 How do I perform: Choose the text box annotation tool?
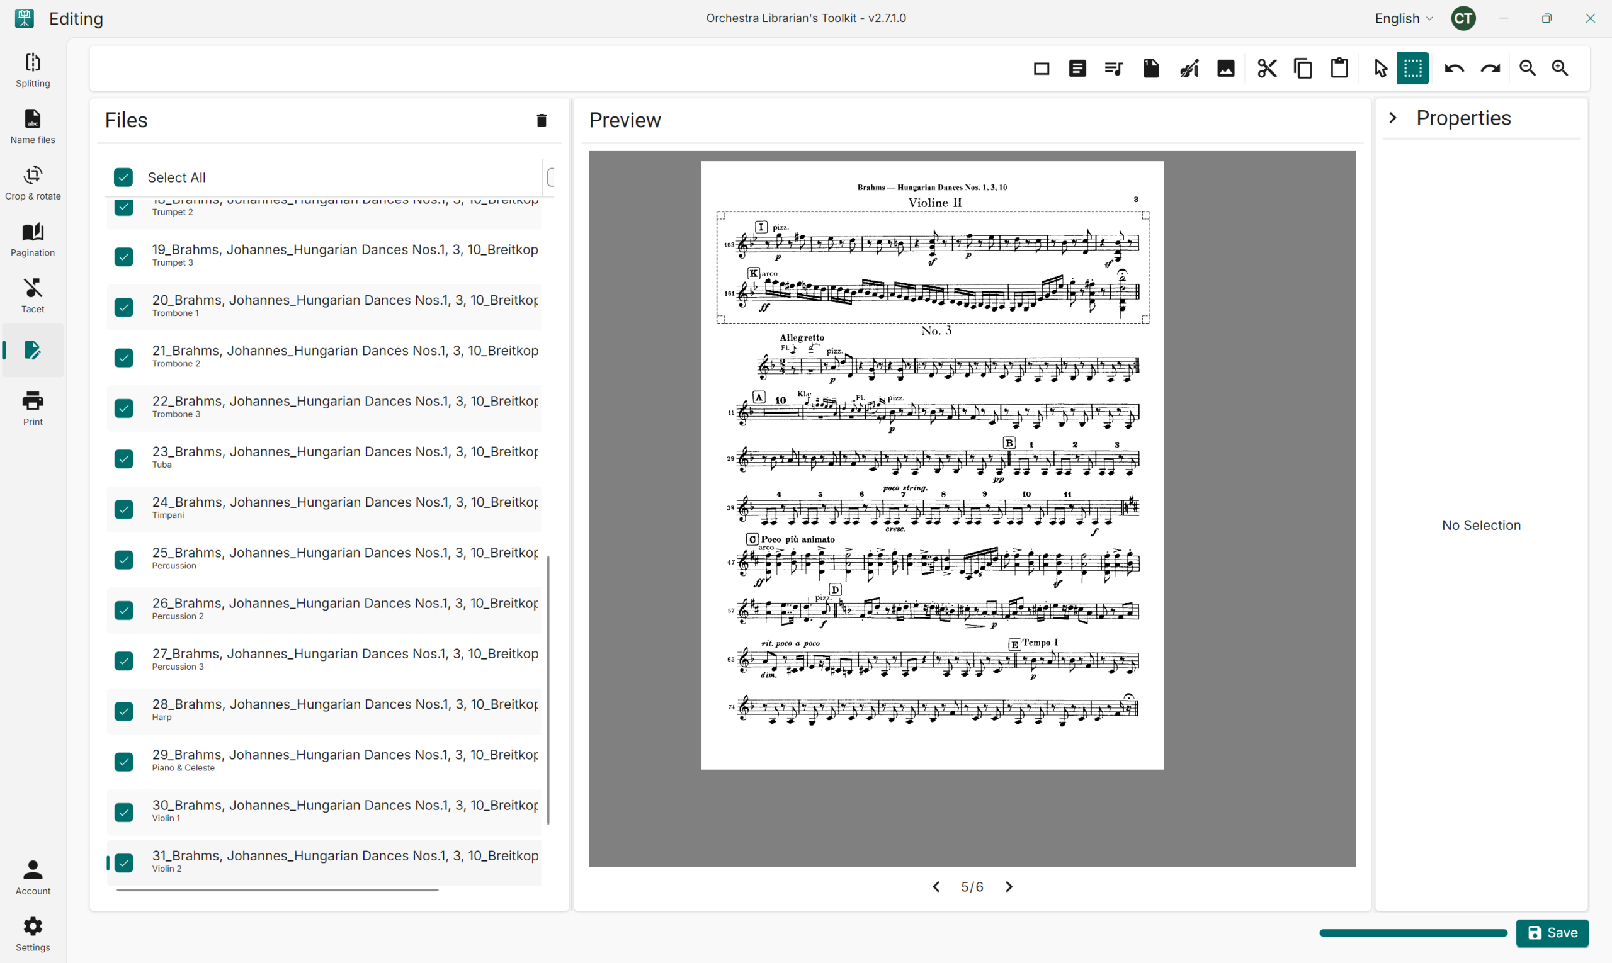1077,69
